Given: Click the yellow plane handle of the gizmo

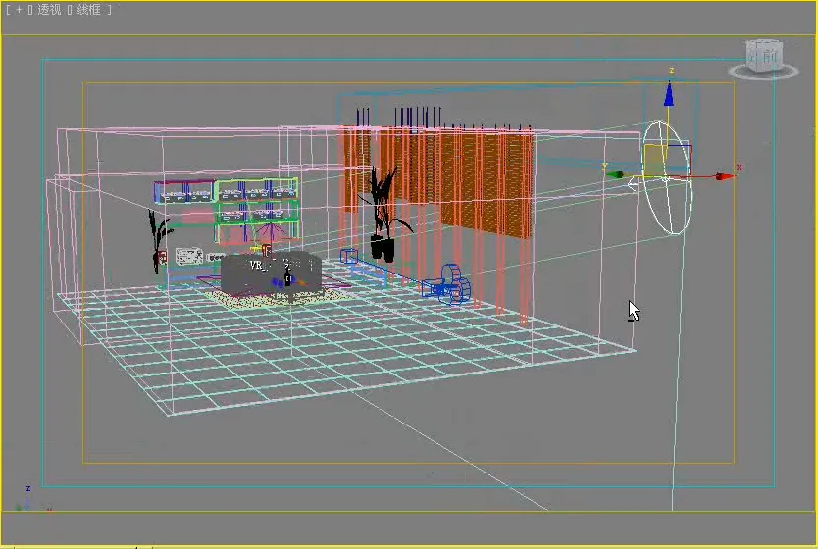Looking at the screenshot, I should (654, 160).
